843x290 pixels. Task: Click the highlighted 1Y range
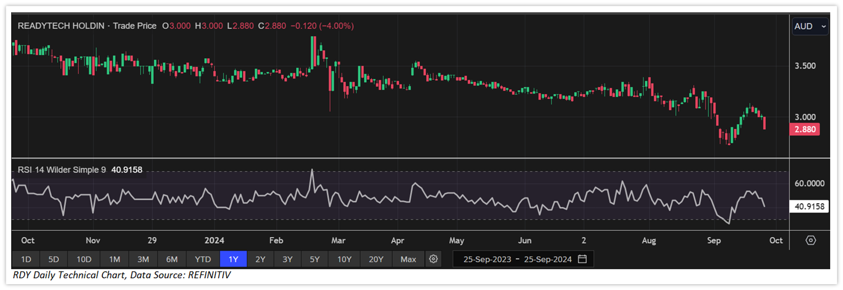[233, 259]
